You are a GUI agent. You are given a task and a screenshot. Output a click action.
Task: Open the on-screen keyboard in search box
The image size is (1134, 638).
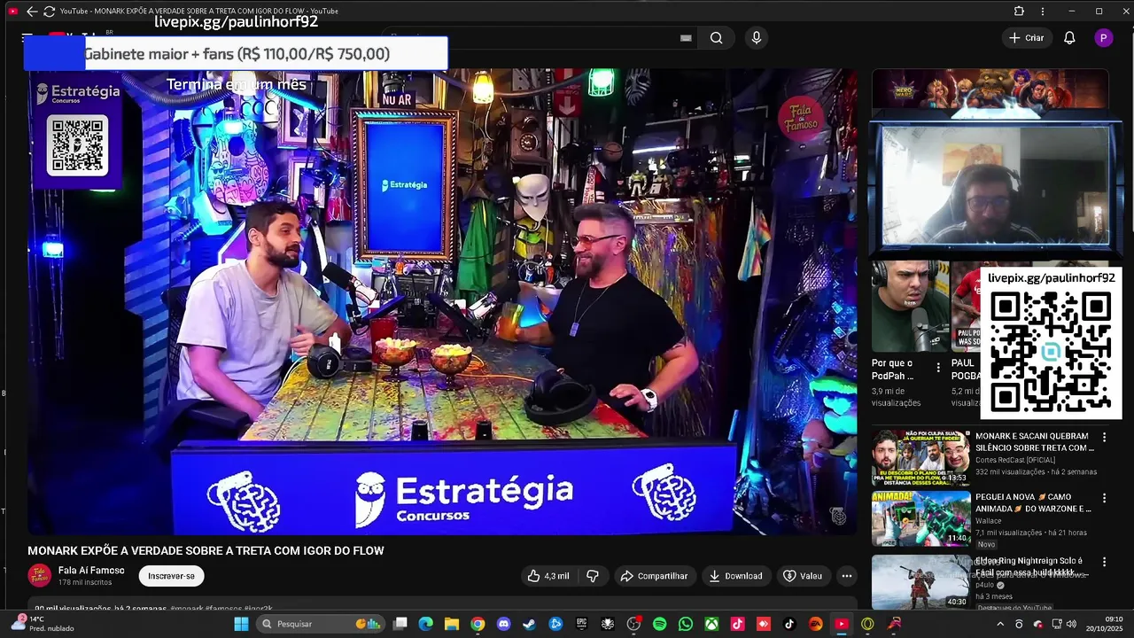click(686, 38)
